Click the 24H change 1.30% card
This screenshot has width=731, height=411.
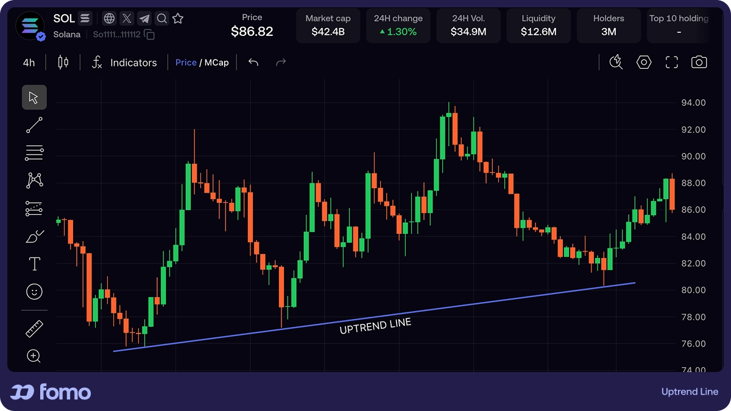coord(398,26)
